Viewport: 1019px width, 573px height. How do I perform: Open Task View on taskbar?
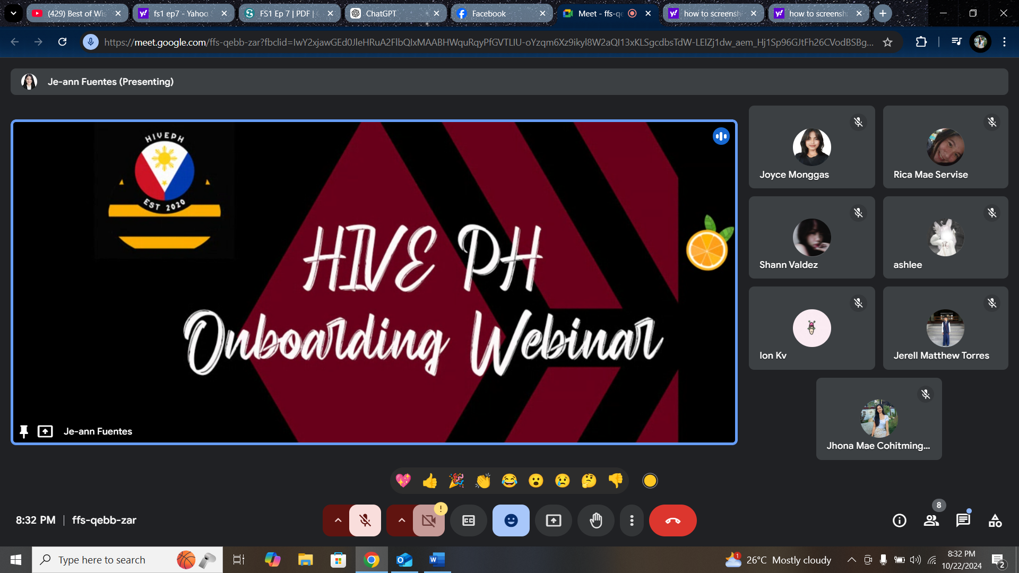click(239, 560)
